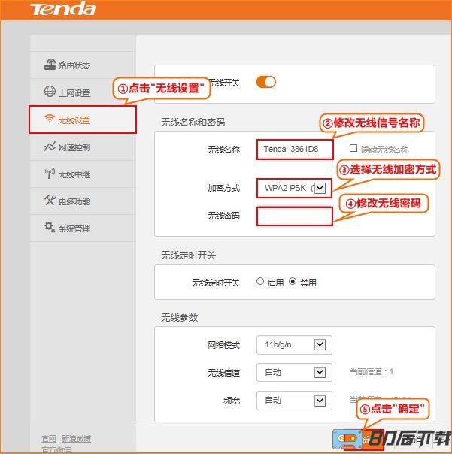Viewport: 452px width, 454px height.
Task: Click the 当前信道：1 status text
Action: click(x=372, y=372)
